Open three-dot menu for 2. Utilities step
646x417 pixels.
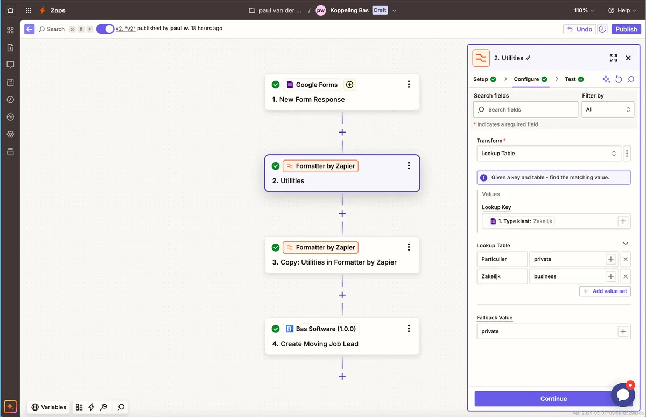pyautogui.click(x=409, y=166)
